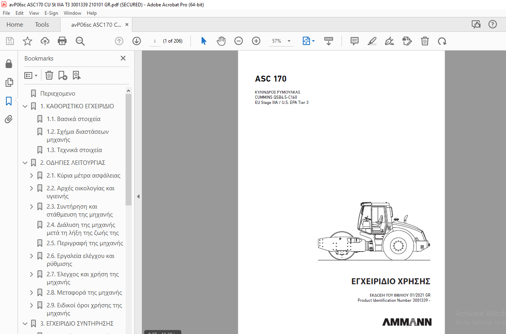Go to next page arrow
The height and width of the screenshot is (334, 506).
click(x=137, y=41)
